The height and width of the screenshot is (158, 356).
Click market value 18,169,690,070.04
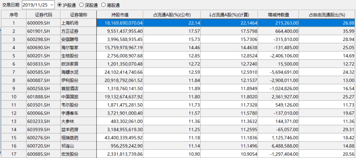coord(120,23)
